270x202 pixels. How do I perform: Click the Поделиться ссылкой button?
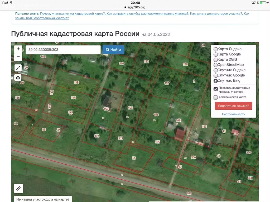[x=234, y=106]
